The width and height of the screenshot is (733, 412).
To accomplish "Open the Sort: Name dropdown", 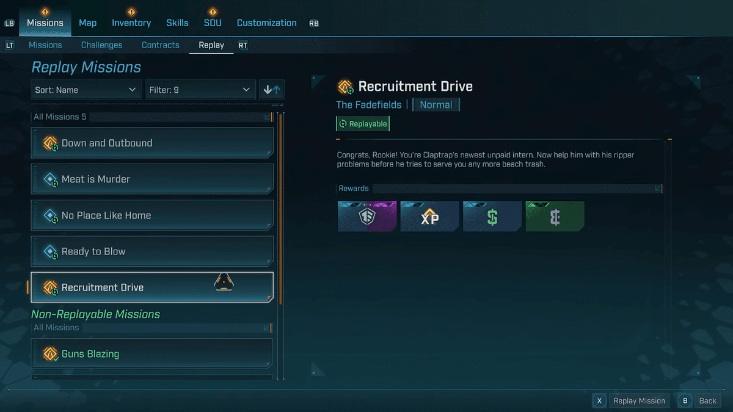I will pyautogui.click(x=86, y=90).
